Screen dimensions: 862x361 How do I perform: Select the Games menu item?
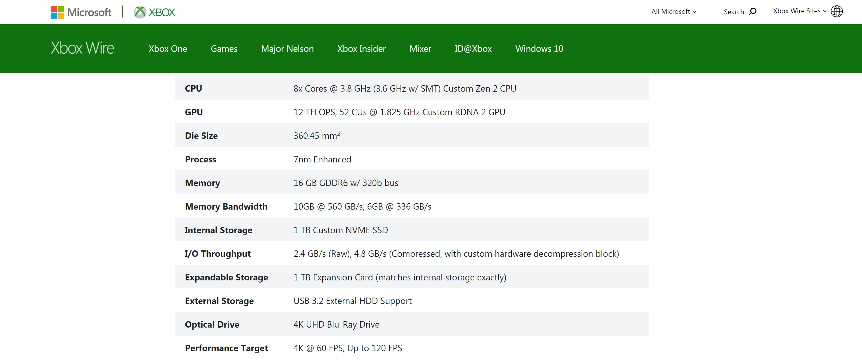click(224, 49)
